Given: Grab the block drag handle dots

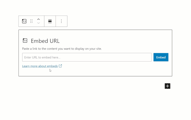Looking at the screenshot, I should tap(31, 21).
